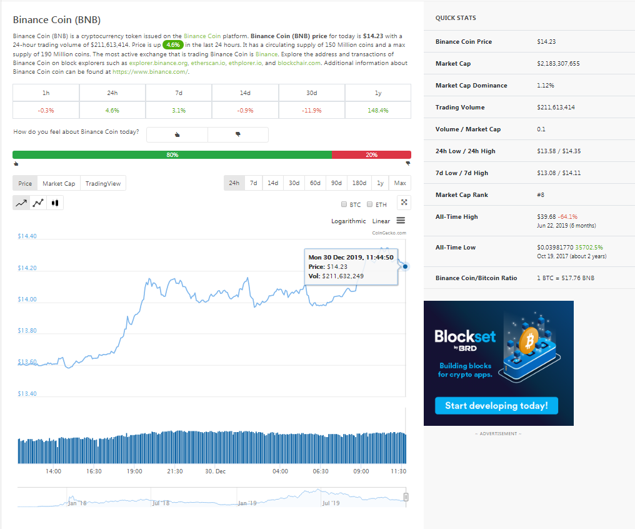Click Market Cap value $2,183,307,655
This screenshot has height=529, width=635.
(558, 64)
